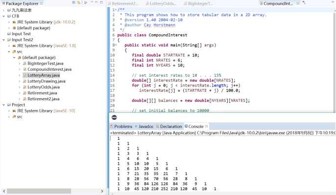Click the round dark icon above Problems tab
This screenshot has height=195, width=336.
pos(114,117)
